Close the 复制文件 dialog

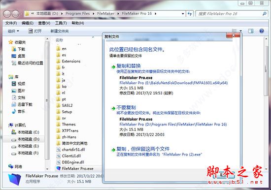coord(233,35)
